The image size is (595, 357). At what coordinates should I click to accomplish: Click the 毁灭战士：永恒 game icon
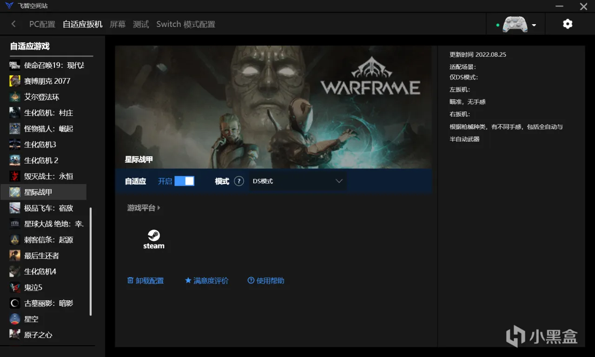(x=15, y=176)
